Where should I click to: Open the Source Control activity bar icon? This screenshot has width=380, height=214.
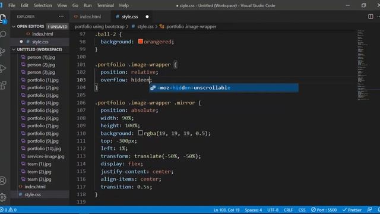tap(2, 52)
